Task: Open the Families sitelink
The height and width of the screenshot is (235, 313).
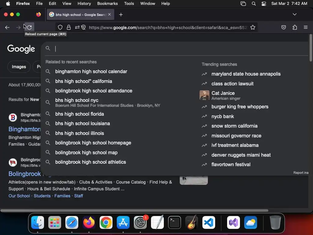Action: tap(62, 196)
